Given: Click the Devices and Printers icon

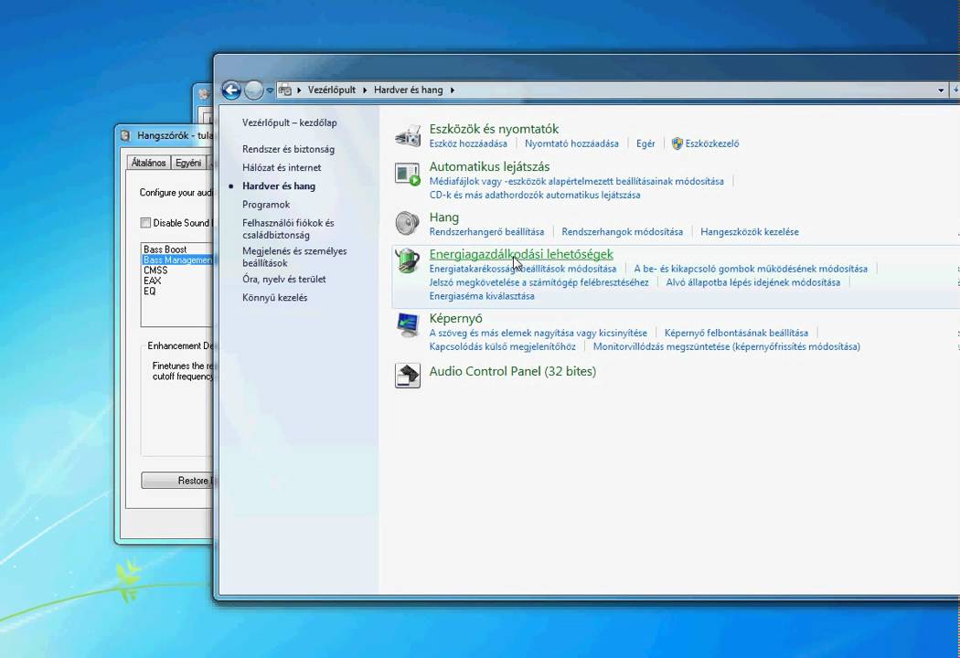Looking at the screenshot, I should [408, 136].
